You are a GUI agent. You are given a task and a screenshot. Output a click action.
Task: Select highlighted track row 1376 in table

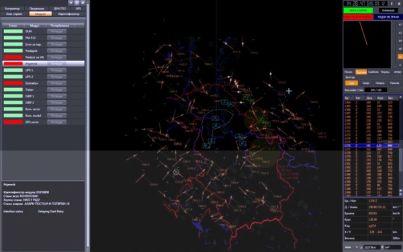click(x=371, y=146)
